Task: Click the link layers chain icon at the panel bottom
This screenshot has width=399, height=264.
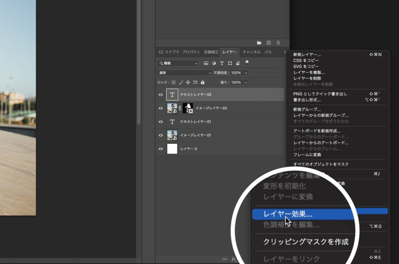Action: [x=224, y=259]
